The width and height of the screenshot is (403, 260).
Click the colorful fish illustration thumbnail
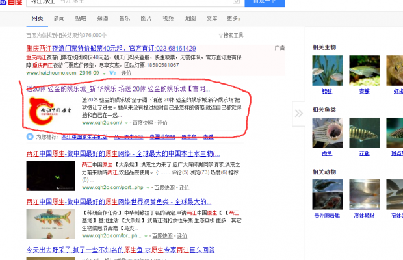[51, 224]
